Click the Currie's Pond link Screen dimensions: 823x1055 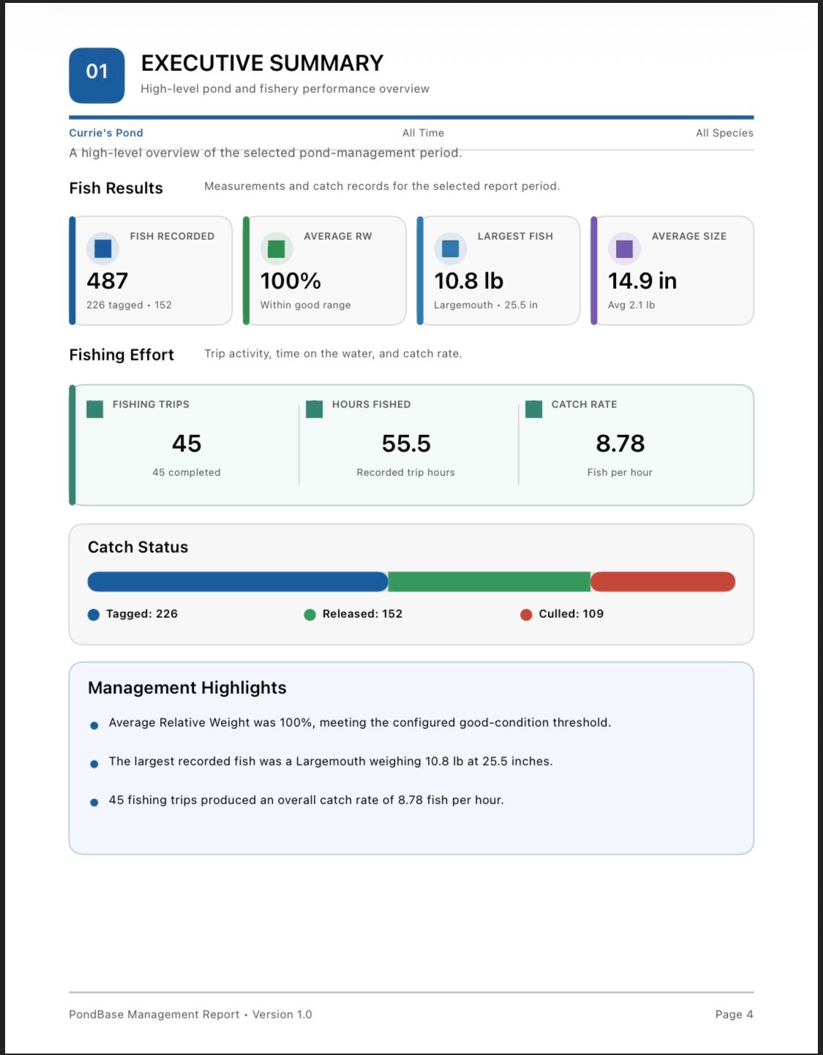click(106, 133)
